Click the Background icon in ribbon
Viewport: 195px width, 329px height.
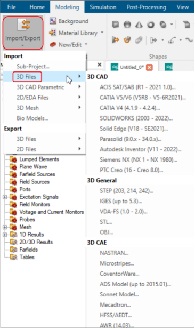click(53, 21)
